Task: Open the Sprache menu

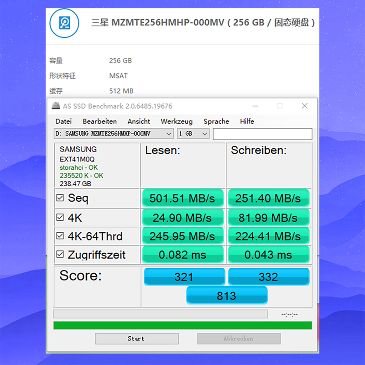Action: pyautogui.click(x=216, y=121)
